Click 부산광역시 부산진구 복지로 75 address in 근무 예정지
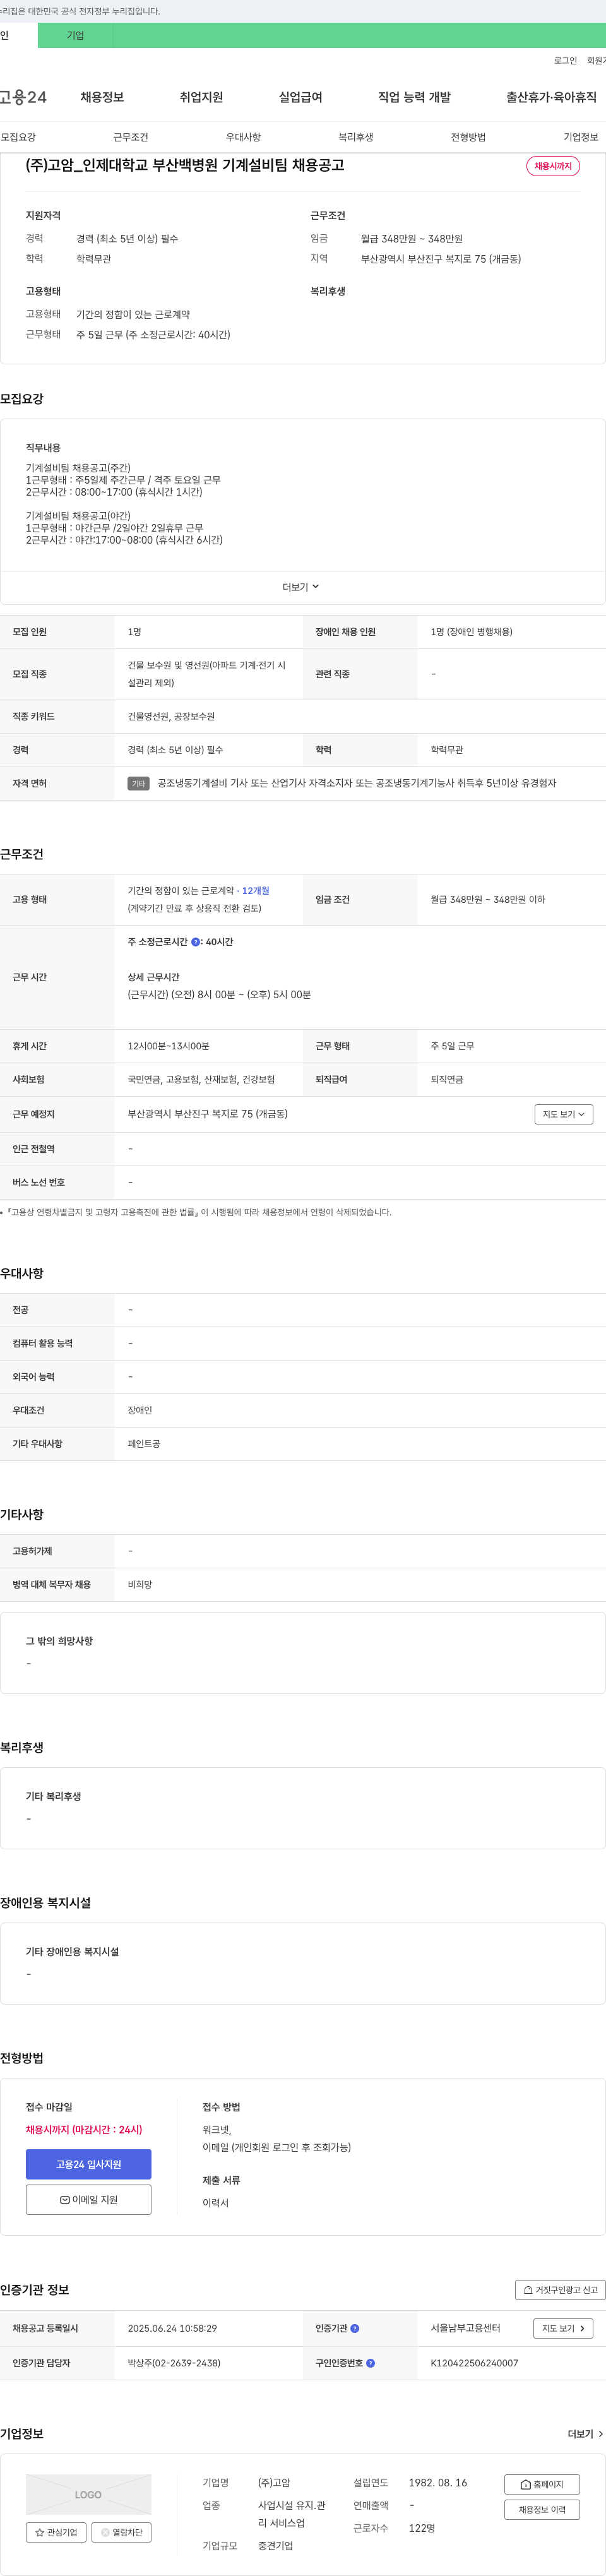The height and width of the screenshot is (2576, 606). pos(207,1114)
